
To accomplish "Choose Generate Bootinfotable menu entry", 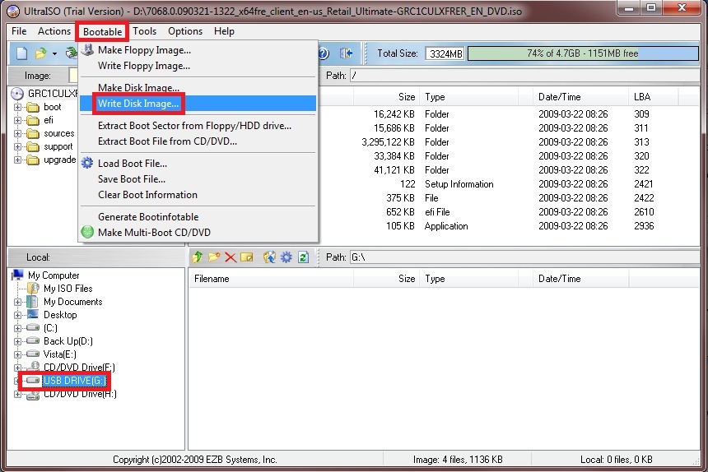I will click(198, 217).
